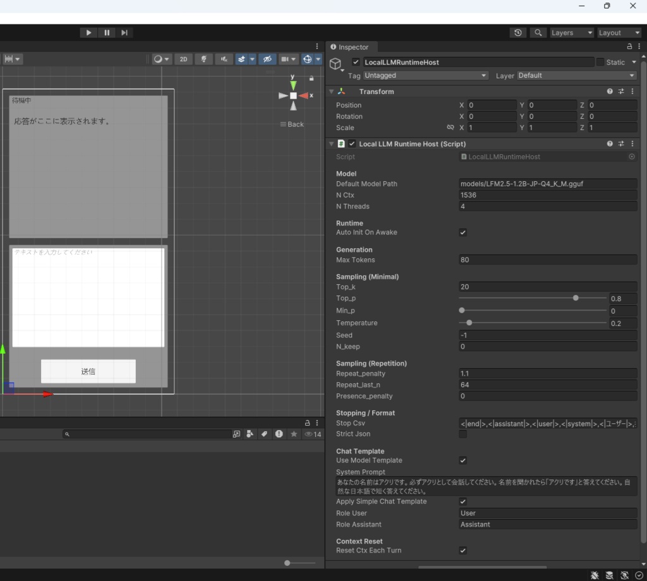Collapse the Transform component
Viewport: 647px width, 581px height.
[x=331, y=92]
